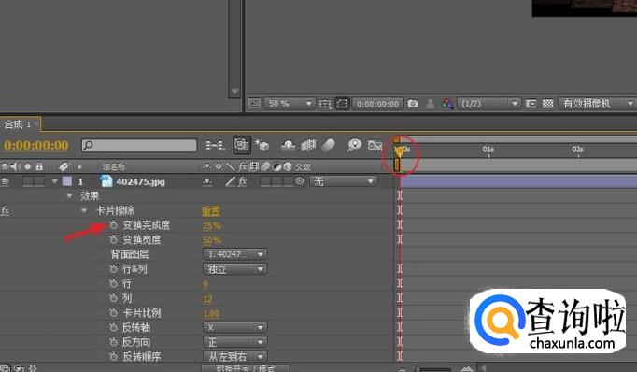This screenshot has height=372, width=637.
Task: Toggle stopwatch for 反转轴
Action: point(113,327)
